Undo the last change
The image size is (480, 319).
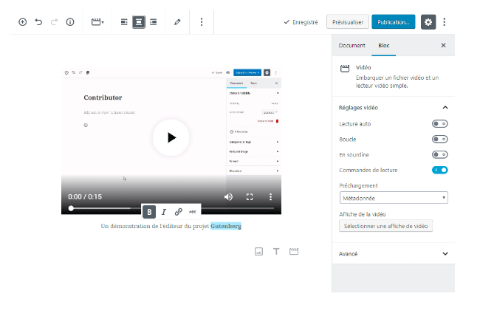click(38, 22)
